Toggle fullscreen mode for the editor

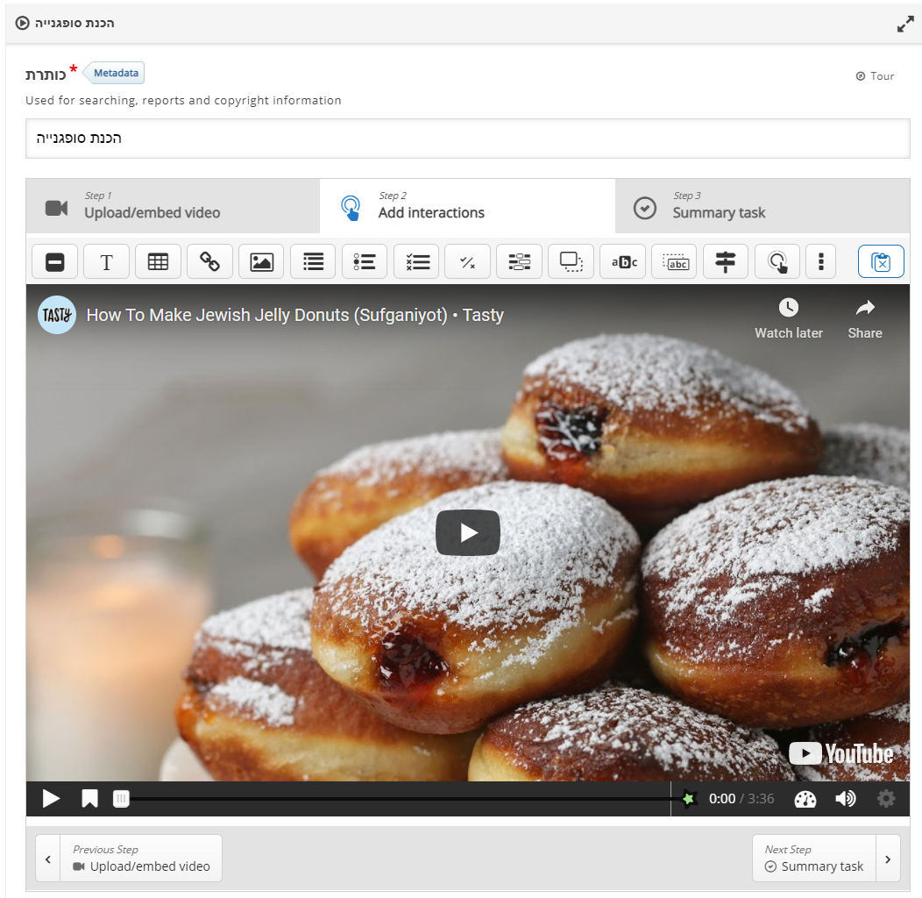[x=905, y=25]
